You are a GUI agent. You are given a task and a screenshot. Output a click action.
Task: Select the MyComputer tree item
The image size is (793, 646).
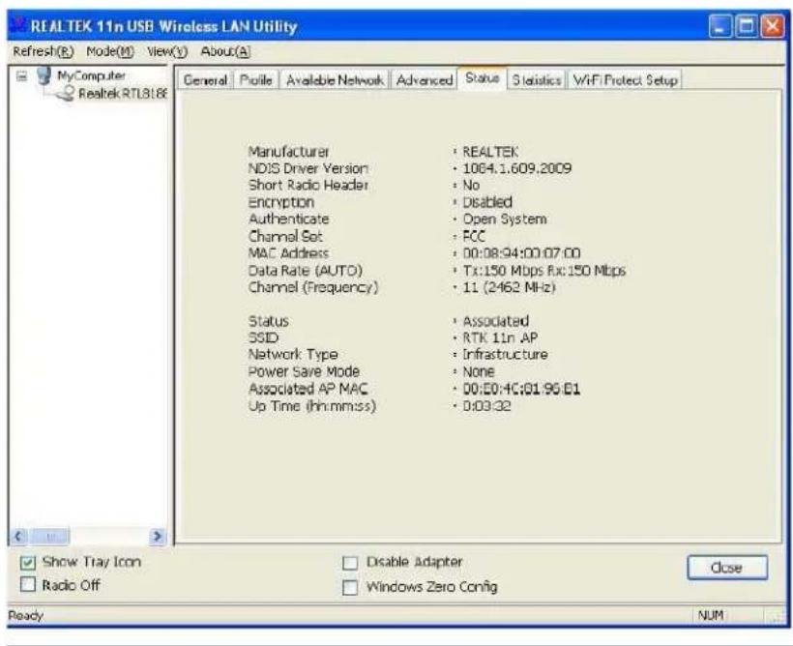tap(91, 75)
